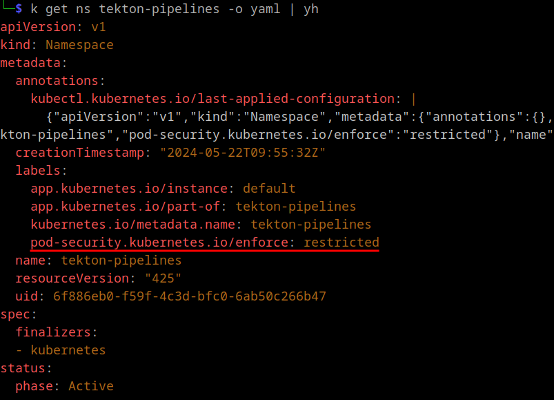Click the dash before kubernetes finalizer
The width and height of the screenshot is (554, 400).
(x=19, y=350)
